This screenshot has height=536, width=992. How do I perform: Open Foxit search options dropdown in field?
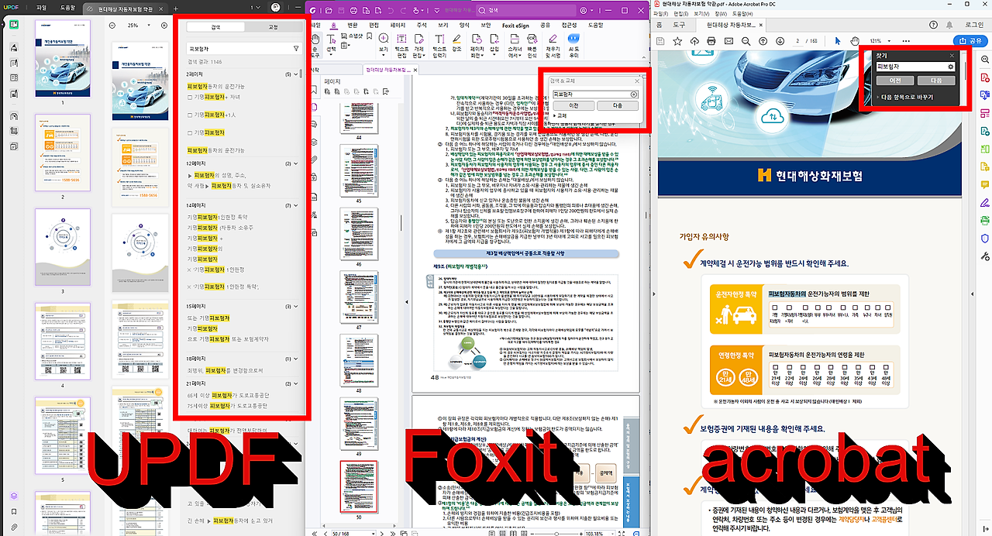coord(634,94)
